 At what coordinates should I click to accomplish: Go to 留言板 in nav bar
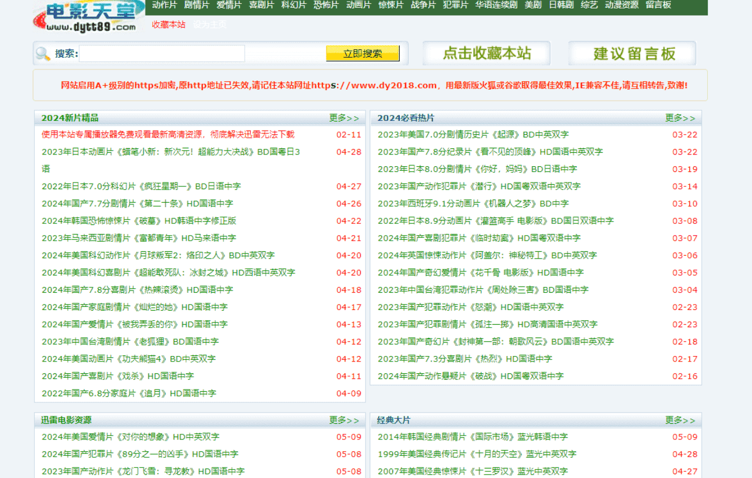(x=658, y=5)
